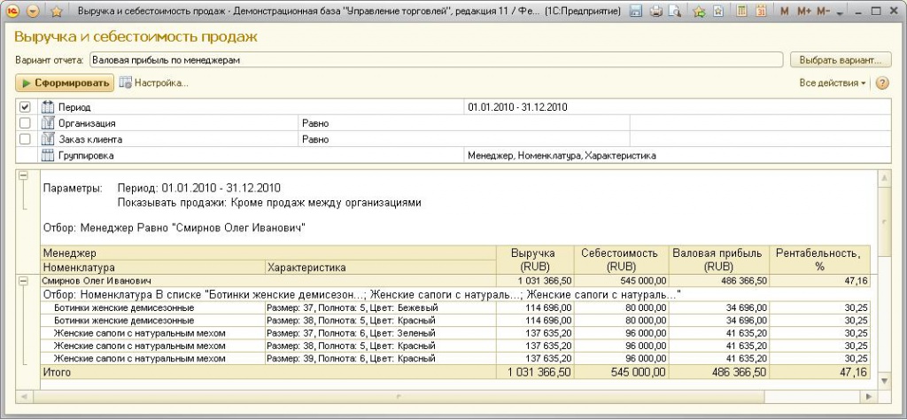Click the Валовая прибыль (RUB) column header

tap(719, 260)
